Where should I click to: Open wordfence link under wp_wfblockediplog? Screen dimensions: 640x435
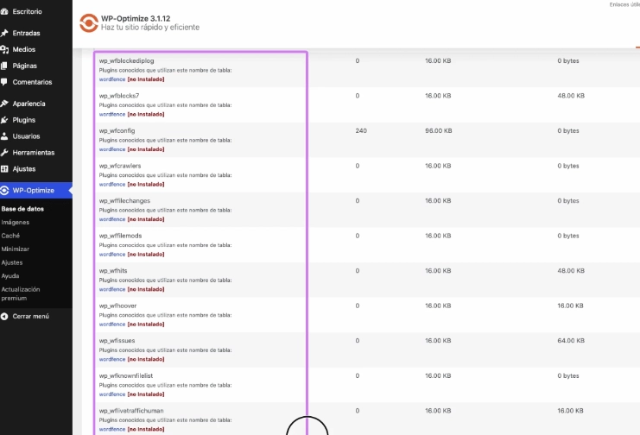tap(111, 79)
